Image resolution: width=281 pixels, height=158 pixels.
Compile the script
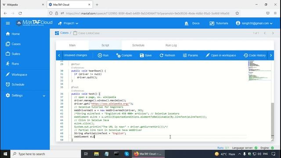tap(124, 55)
